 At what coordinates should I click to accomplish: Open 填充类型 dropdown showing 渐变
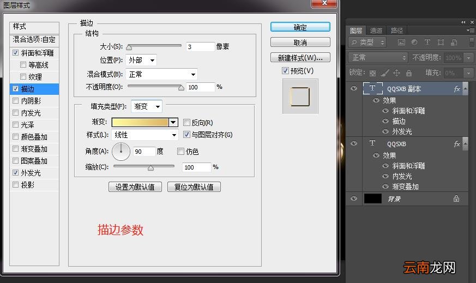[x=147, y=106]
